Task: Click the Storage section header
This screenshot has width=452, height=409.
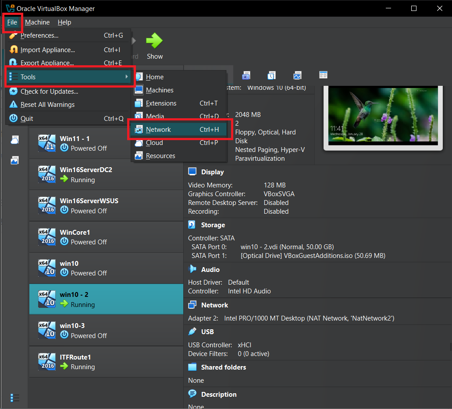Action: pyautogui.click(x=213, y=225)
